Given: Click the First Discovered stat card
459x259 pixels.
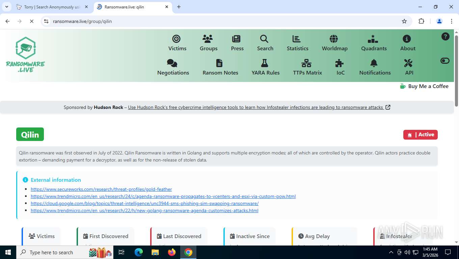Looking at the screenshot, I should pos(106,236).
